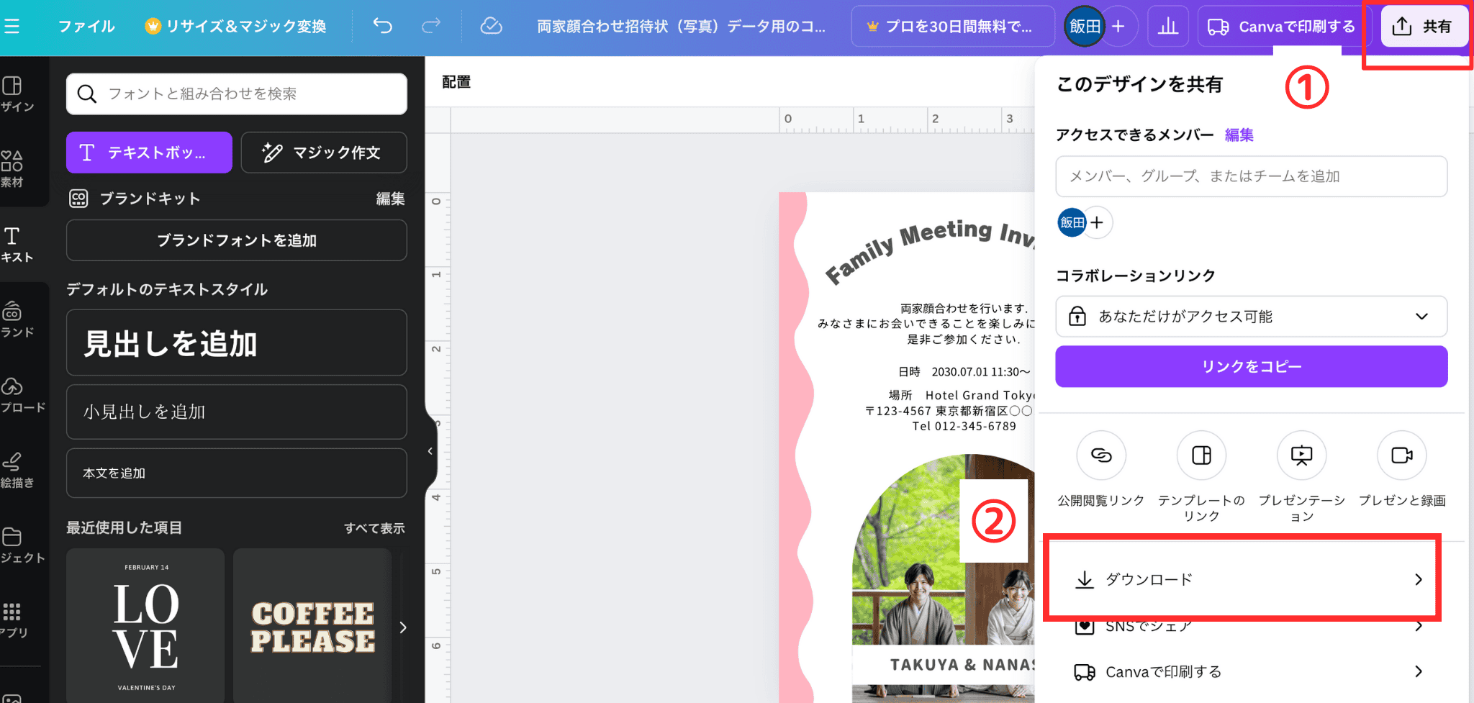Image resolution: width=1474 pixels, height=703 pixels.
Task: Select the 公開閲覧リンク icon
Action: [x=1100, y=455]
